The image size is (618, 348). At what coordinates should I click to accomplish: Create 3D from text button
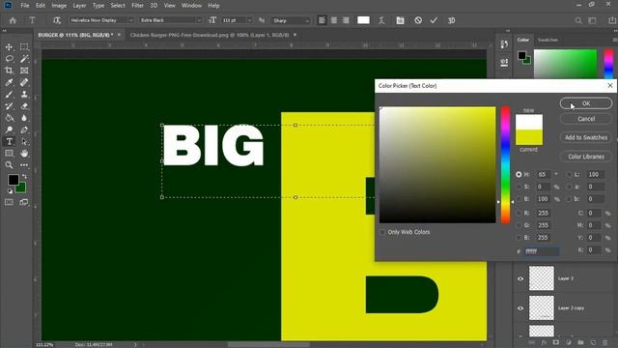(x=452, y=20)
